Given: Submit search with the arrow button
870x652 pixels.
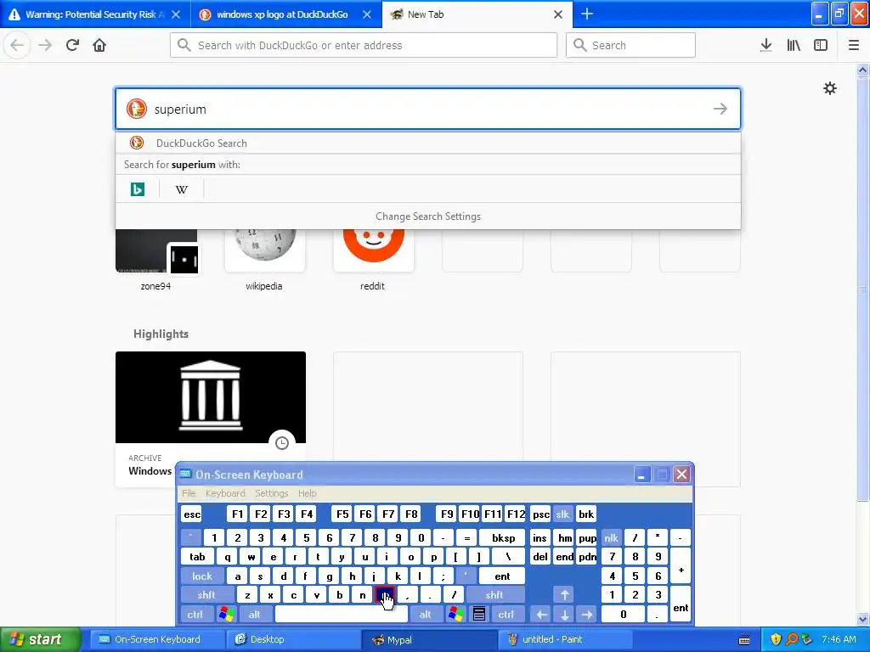Looking at the screenshot, I should tap(720, 109).
